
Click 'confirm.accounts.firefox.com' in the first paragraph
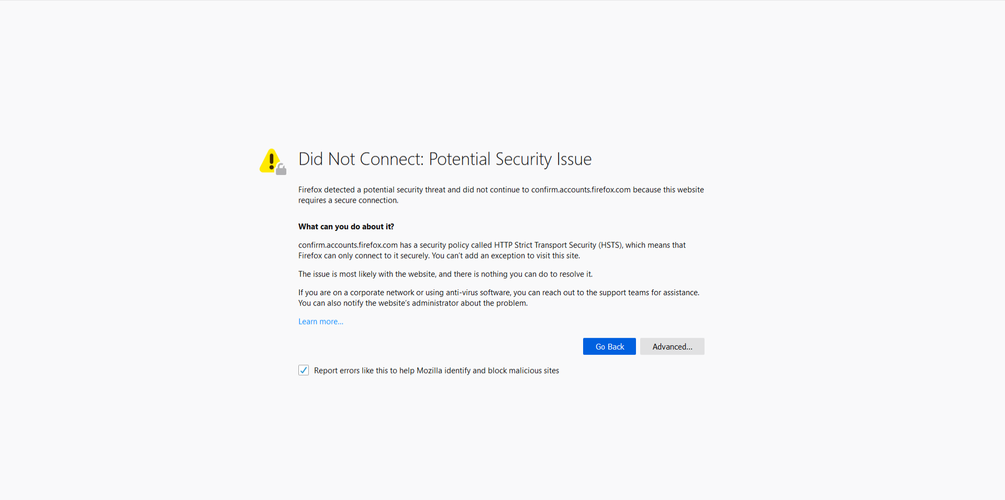pyautogui.click(x=581, y=190)
